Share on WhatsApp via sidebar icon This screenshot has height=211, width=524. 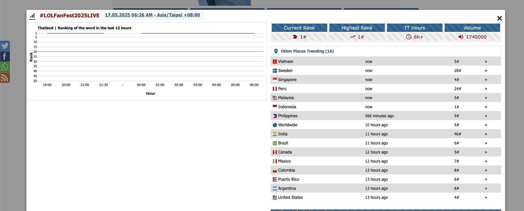(5, 67)
